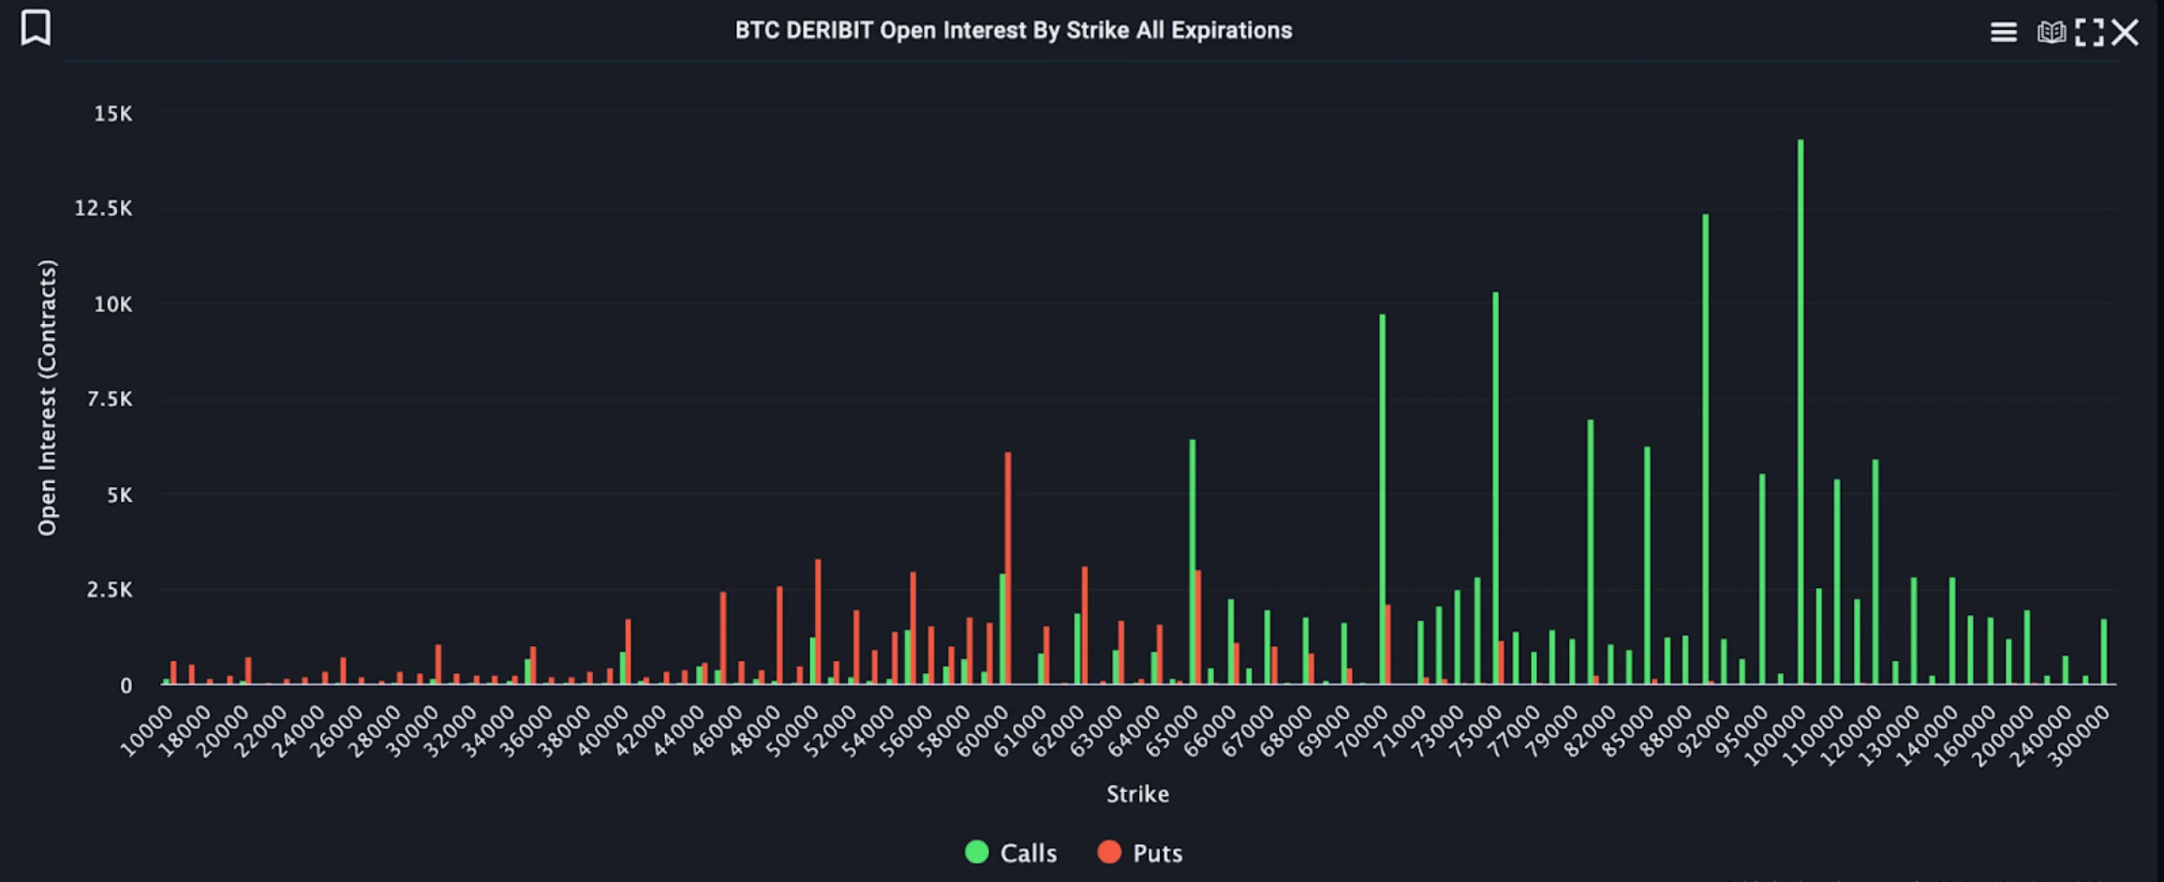The width and height of the screenshot is (2164, 882).
Task: Click the 200000 strike axis label
Action: 2004,736
